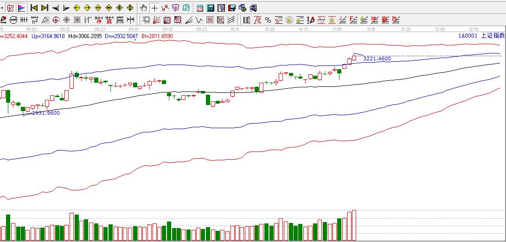Click the tallest rightmost volume bar

pyautogui.click(x=354, y=225)
